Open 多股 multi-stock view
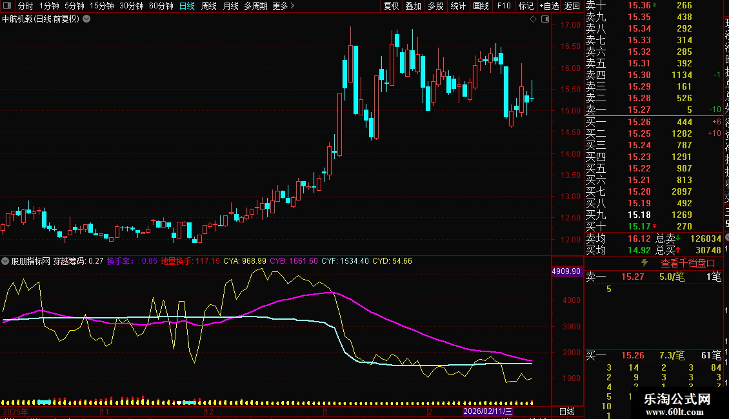This screenshot has width=729, height=419. tap(435, 6)
